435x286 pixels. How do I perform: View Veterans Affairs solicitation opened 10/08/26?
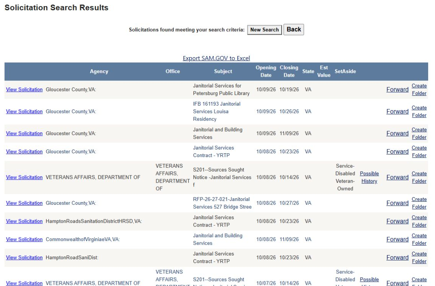[24, 177]
